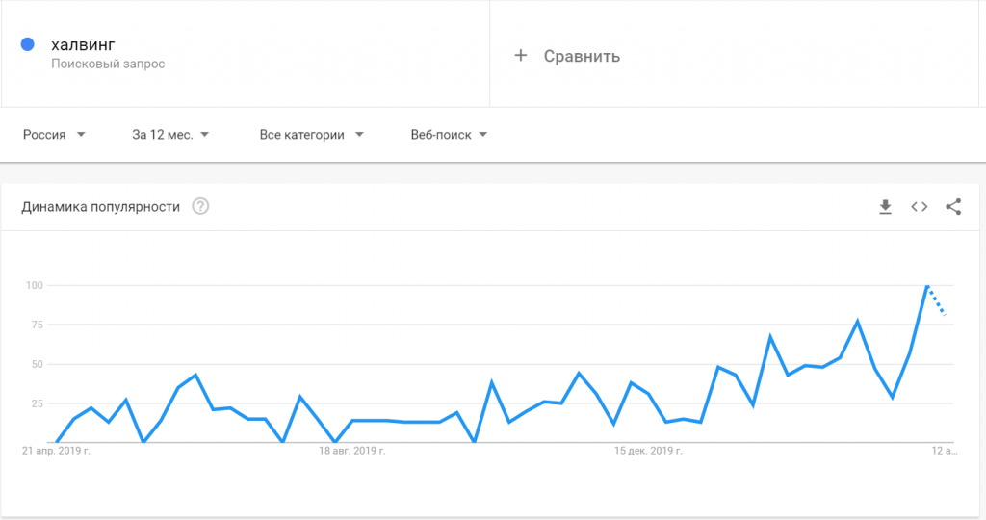Click the 75 y-axis gridline label

(35, 325)
